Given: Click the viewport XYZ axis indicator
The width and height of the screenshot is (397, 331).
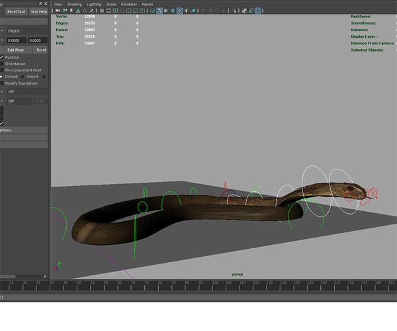Looking at the screenshot, I should [x=57, y=267].
